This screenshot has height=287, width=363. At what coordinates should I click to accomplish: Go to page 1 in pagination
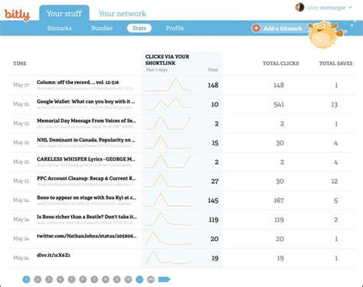[26, 279]
